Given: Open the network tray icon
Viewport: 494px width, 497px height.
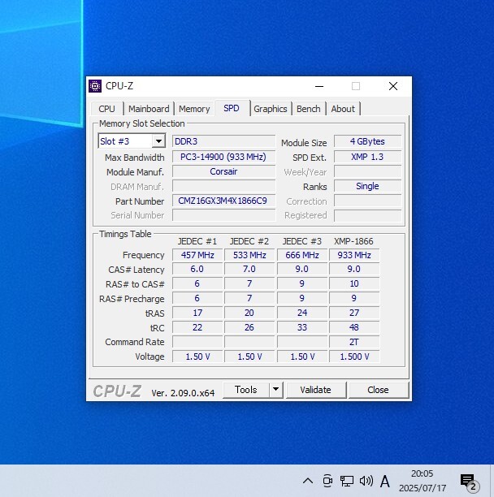Looking at the screenshot, I should 347,481.
